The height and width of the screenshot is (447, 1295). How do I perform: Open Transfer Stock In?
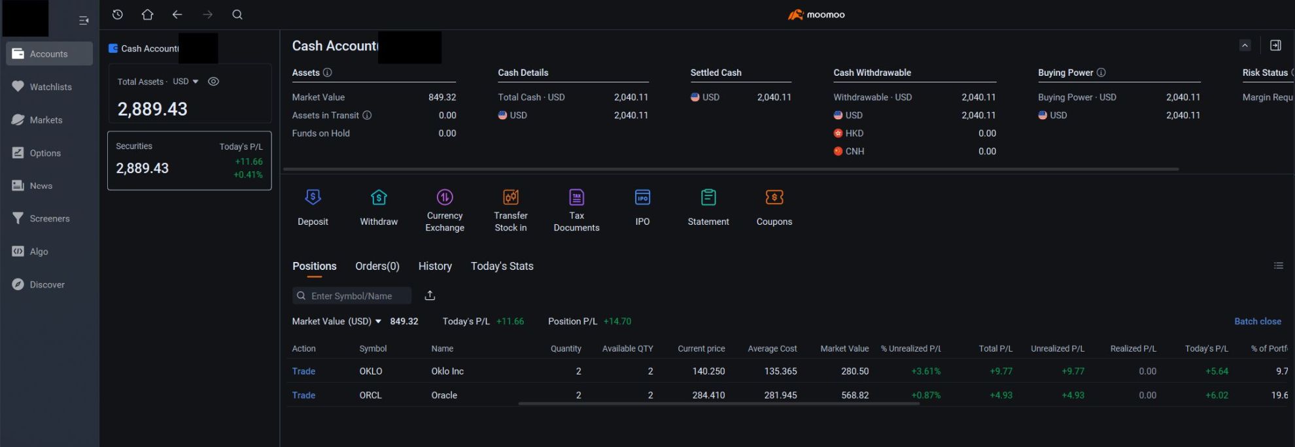click(511, 210)
